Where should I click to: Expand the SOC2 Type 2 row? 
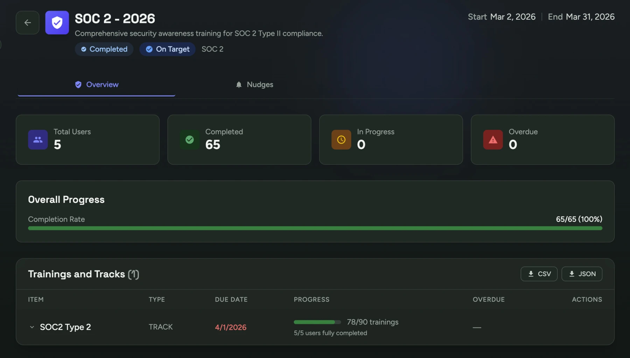(x=32, y=327)
